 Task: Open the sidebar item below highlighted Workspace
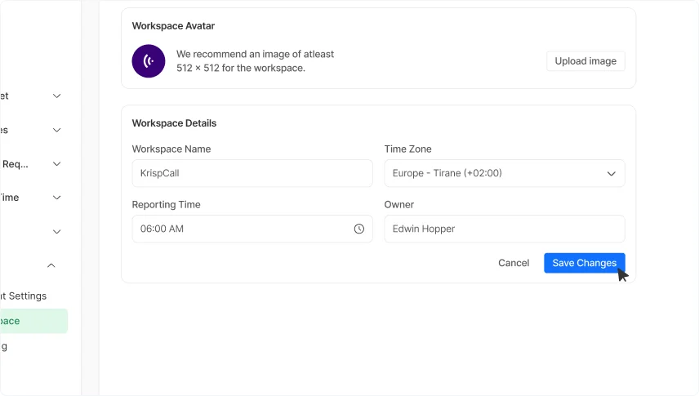pyautogui.click(x=8, y=346)
